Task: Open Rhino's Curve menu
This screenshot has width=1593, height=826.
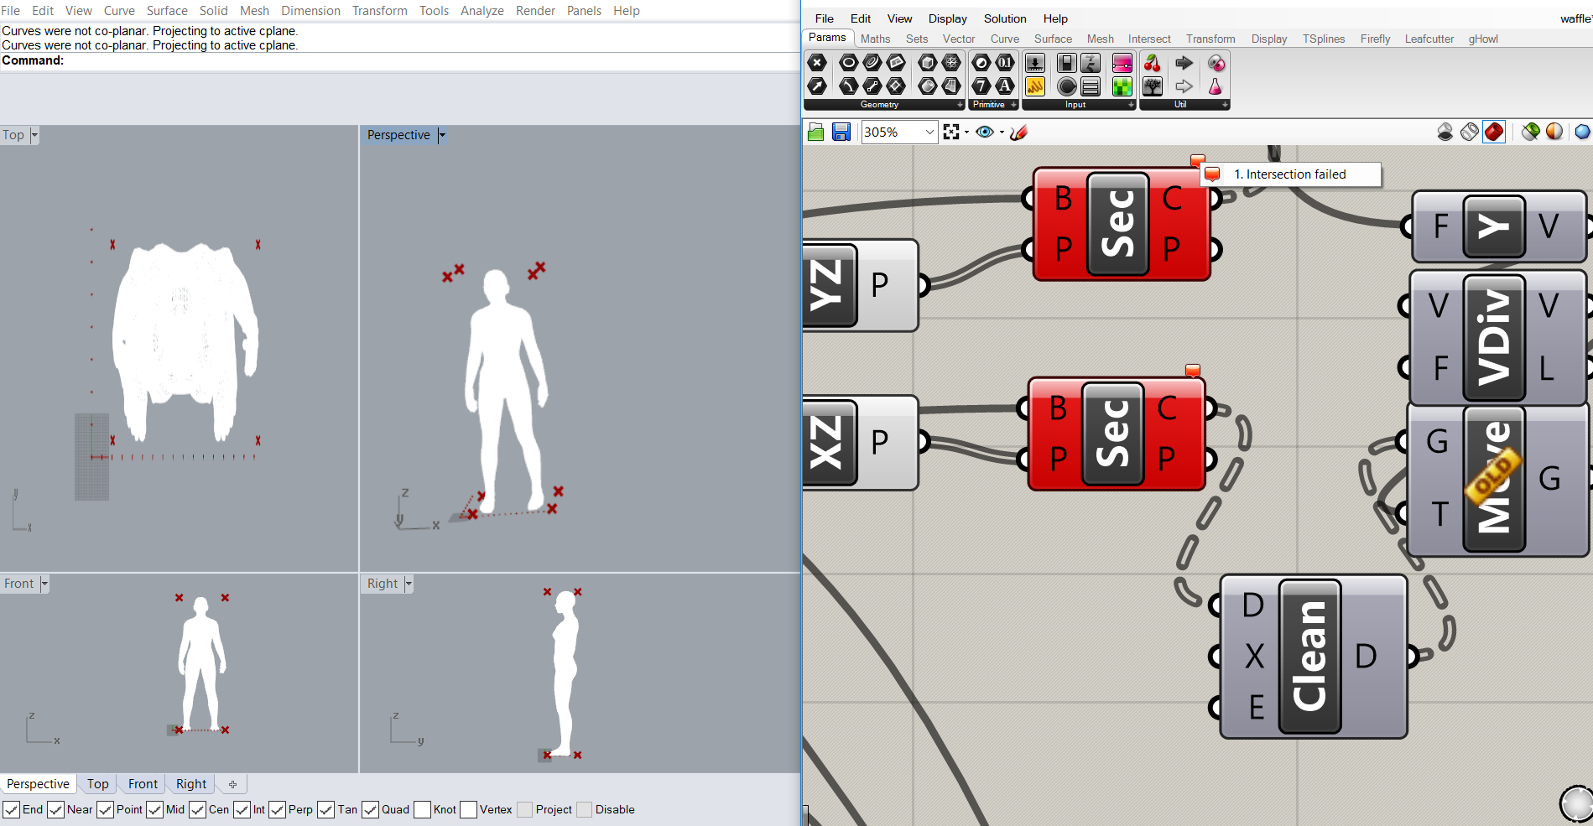Action: click(119, 11)
